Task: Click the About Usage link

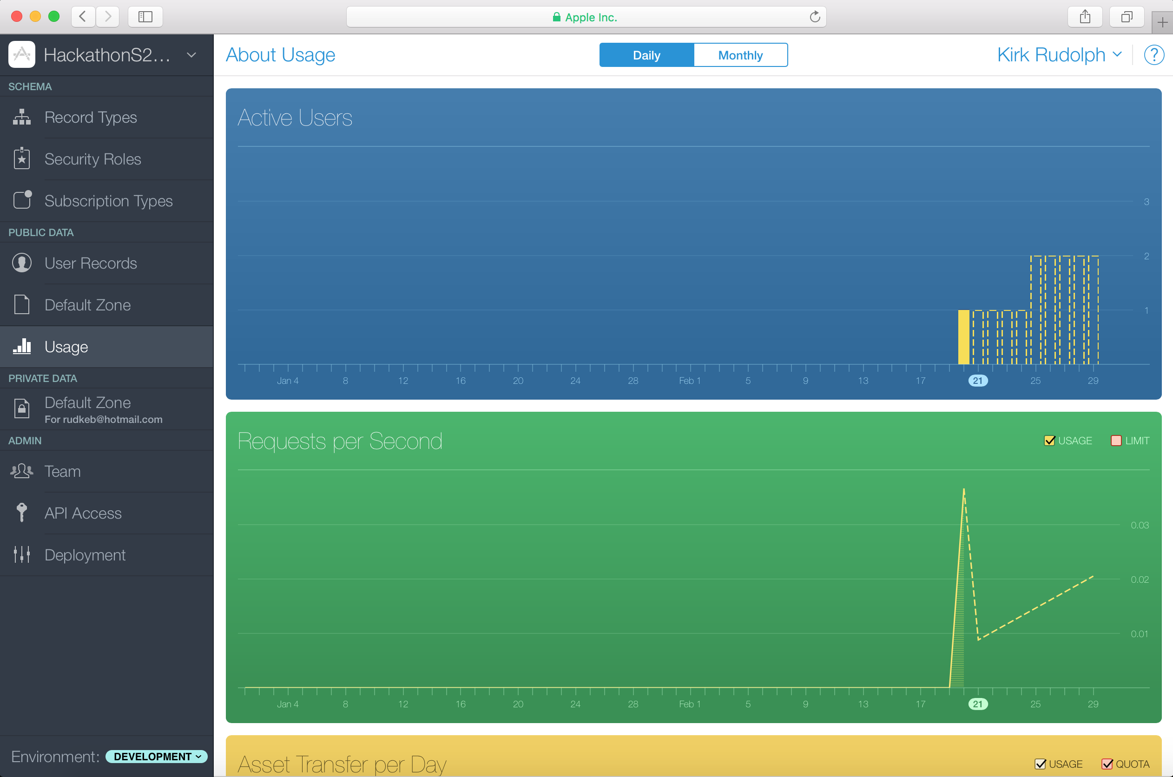Action: click(x=281, y=55)
